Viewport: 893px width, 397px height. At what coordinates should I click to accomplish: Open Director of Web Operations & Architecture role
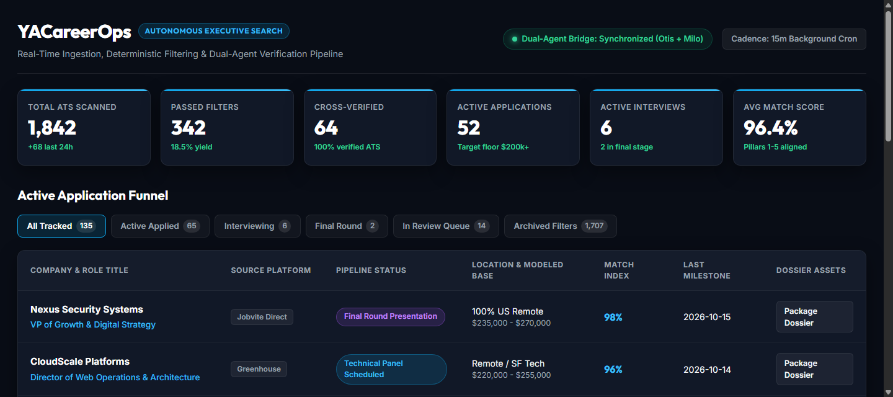tap(115, 377)
